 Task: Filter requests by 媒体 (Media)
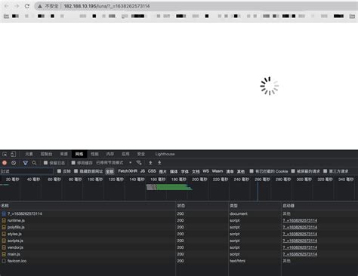174,171
